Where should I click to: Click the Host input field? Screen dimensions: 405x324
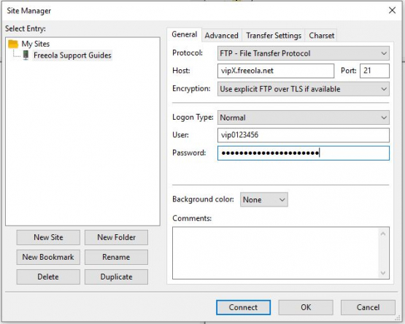[276, 71]
